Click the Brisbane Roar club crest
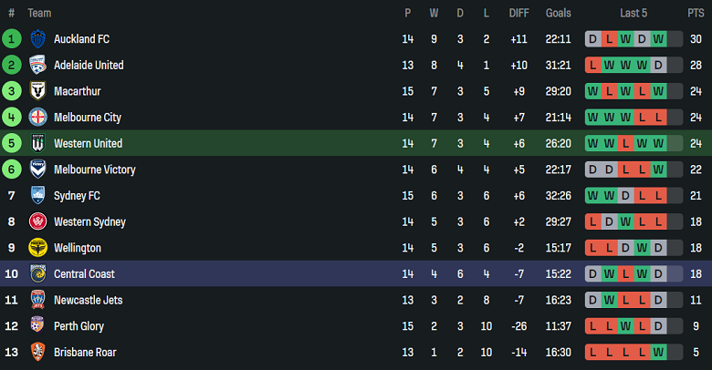Viewport: 712px width, 370px height. [37, 353]
